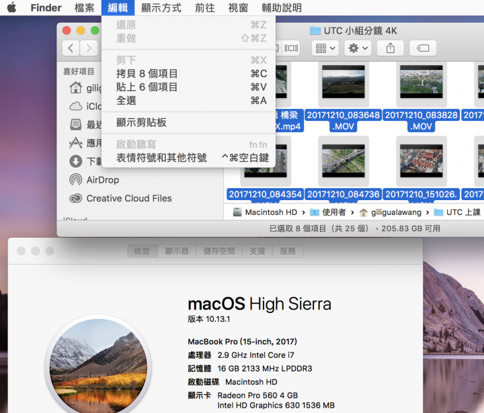The image size is (484, 413).
Task: Zoom Finder window with green button
Action: 95,30
